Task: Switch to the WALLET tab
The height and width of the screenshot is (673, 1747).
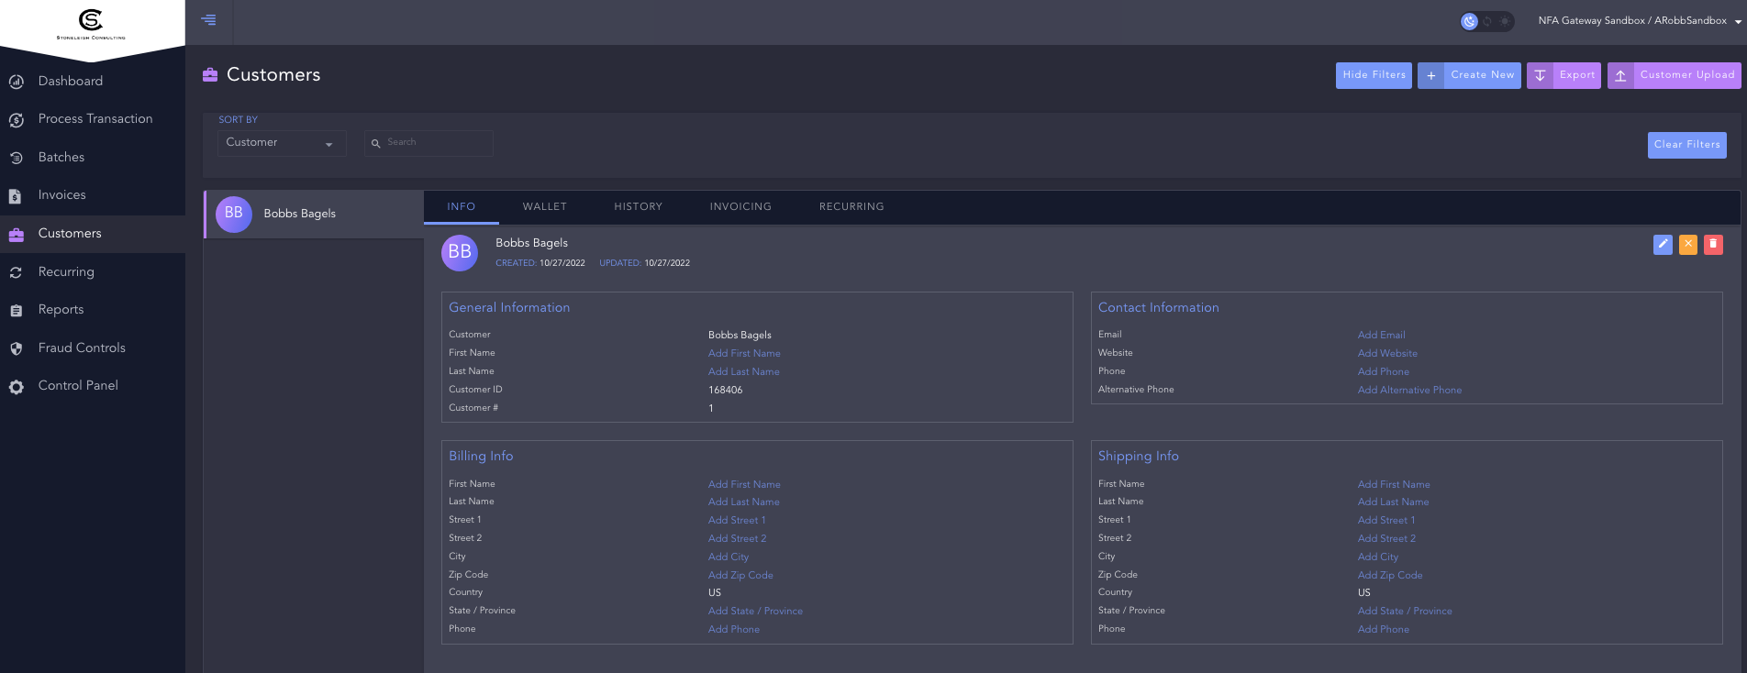Action: click(545, 207)
